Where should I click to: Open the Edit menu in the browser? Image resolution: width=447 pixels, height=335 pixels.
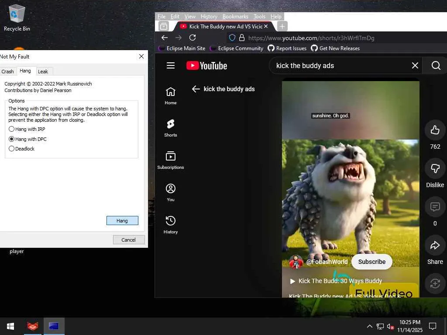click(x=175, y=17)
